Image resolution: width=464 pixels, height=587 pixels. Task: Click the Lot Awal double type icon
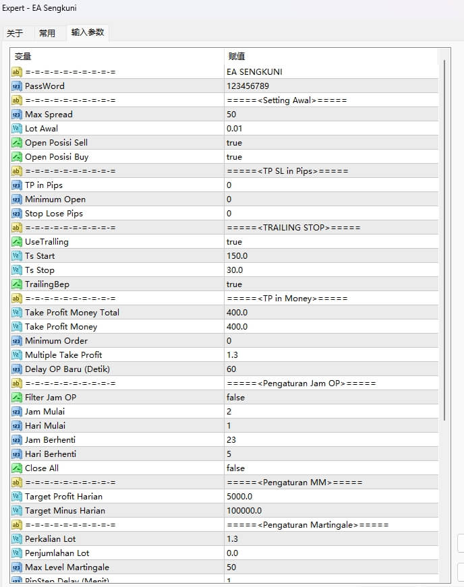[x=17, y=129]
